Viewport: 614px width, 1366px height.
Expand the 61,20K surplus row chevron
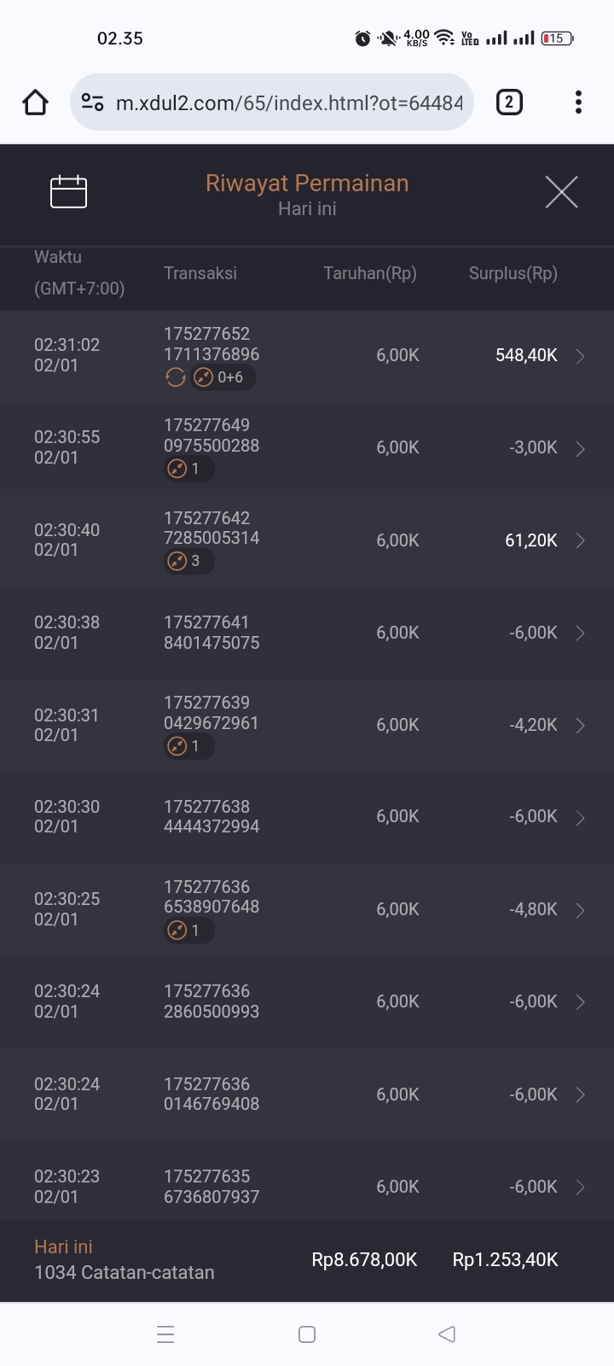click(580, 540)
